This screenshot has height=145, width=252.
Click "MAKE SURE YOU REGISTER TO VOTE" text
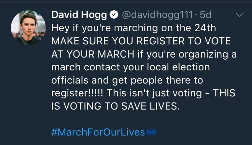[141, 41]
